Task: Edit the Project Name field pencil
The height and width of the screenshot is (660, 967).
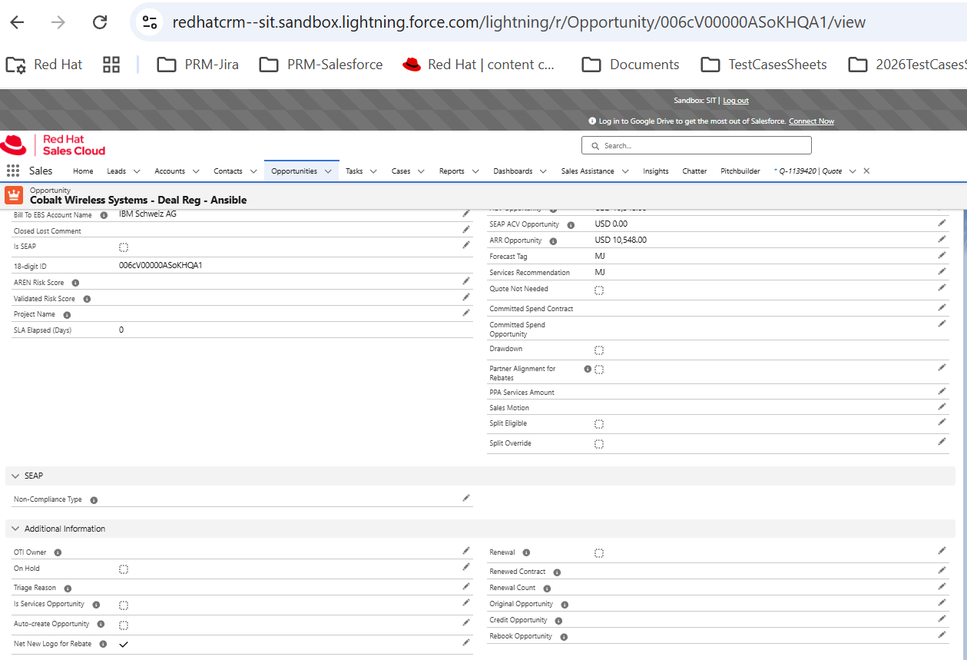Action: tap(466, 313)
